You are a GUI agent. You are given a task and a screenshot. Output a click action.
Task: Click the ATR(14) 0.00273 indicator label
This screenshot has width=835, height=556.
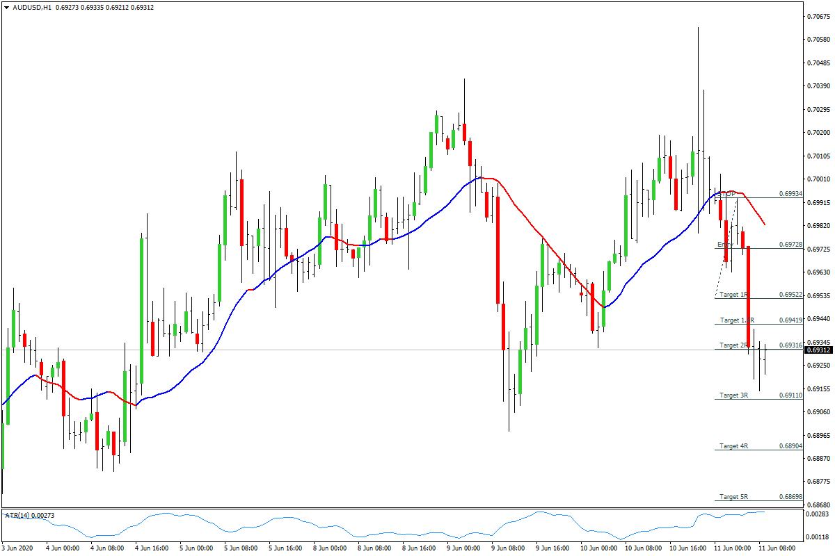pos(29,515)
